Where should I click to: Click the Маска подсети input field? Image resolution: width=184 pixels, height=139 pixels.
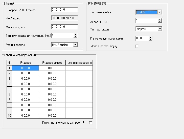(x=64, y=27)
